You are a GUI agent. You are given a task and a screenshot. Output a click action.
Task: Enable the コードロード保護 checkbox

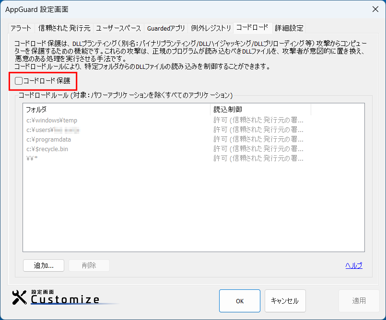(19, 81)
